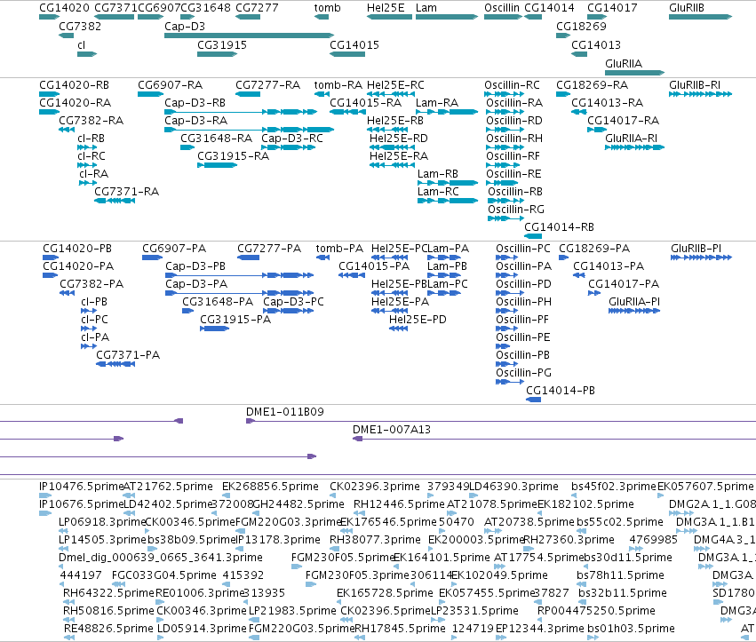Click protein CG18269-PA

(x=594, y=249)
